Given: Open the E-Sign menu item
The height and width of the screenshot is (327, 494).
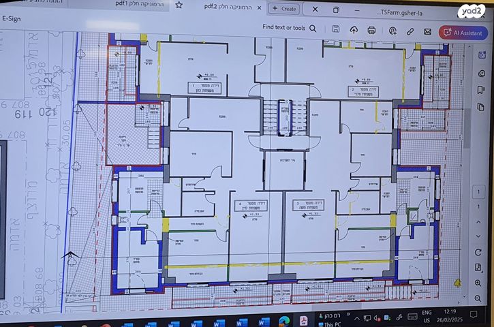Looking at the screenshot, I should pyautogui.click(x=12, y=20).
